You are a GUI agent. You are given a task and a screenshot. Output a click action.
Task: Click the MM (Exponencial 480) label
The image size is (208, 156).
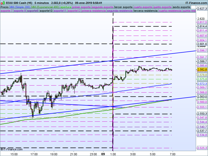pyautogui.click(x=45, y=7)
